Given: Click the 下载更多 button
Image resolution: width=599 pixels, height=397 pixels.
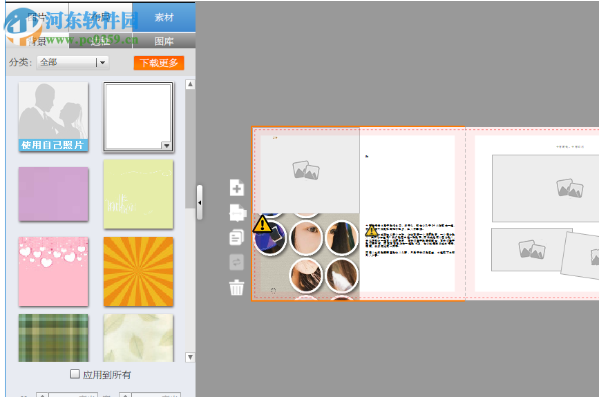Looking at the screenshot, I should (x=159, y=63).
